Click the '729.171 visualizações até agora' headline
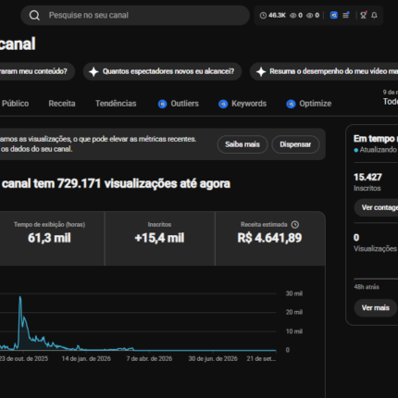 coord(143,184)
